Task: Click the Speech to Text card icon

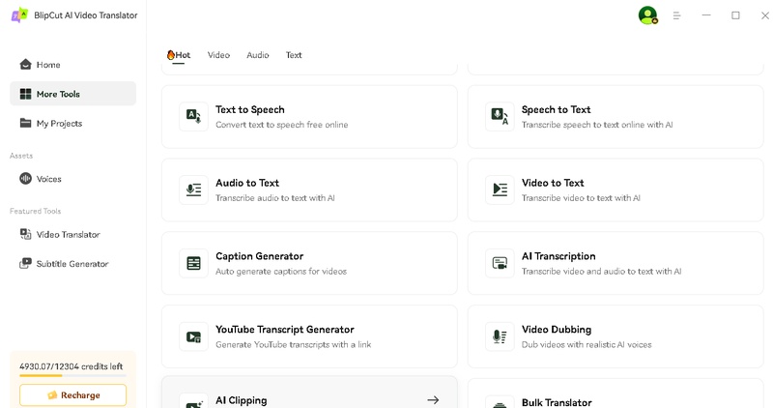Action: tap(500, 117)
